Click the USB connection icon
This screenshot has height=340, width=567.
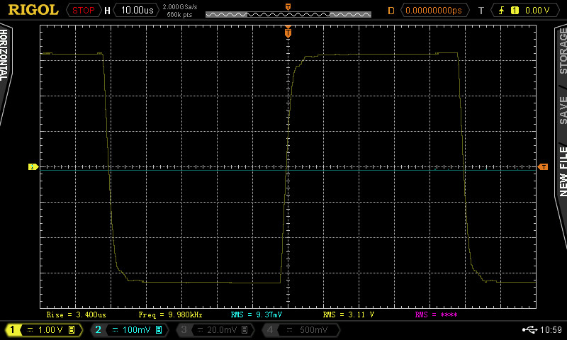tap(528, 330)
